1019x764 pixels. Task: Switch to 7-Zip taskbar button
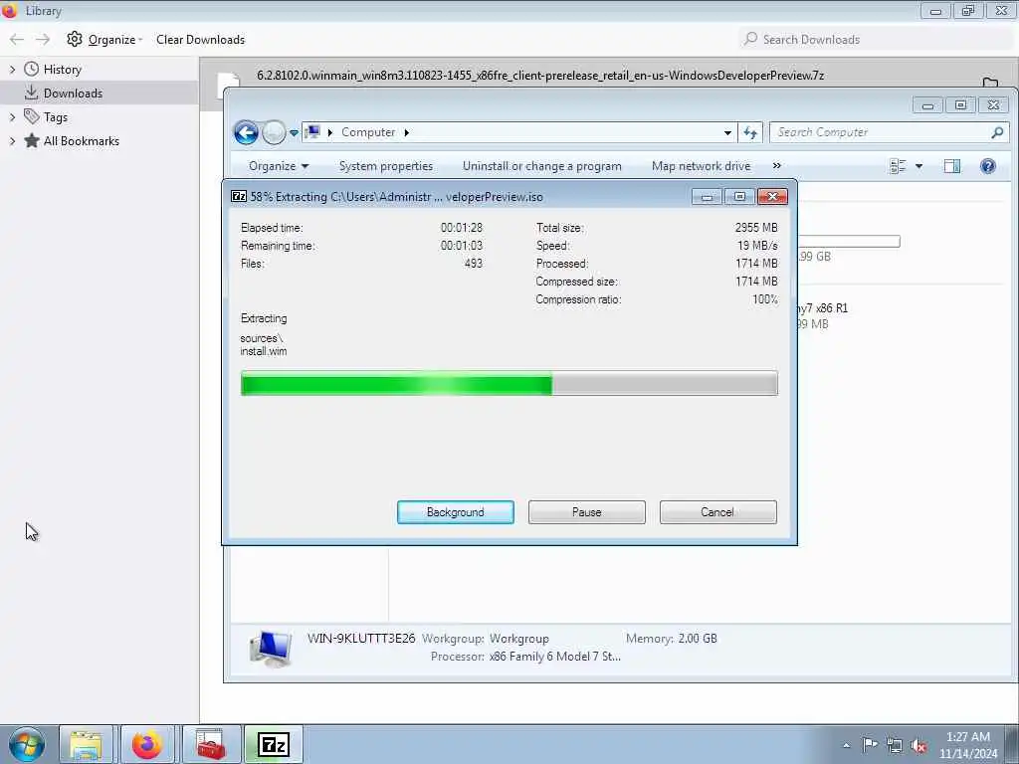[x=274, y=744]
